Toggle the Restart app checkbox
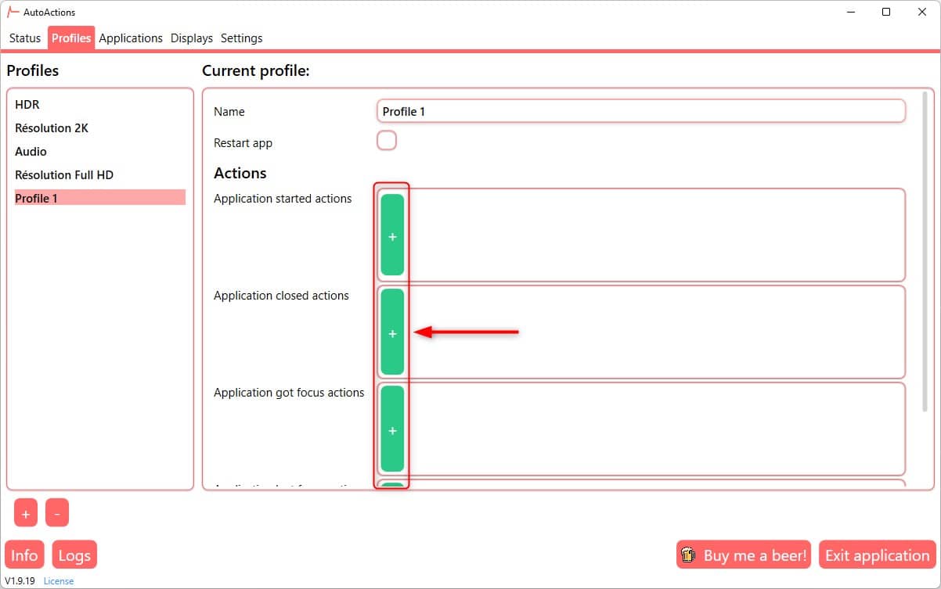The height and width of the screenshot is (589, 941). click(387, 141)
